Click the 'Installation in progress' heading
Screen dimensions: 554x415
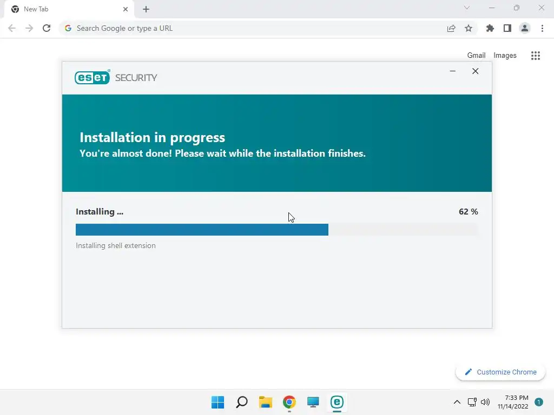coord(152,137)
